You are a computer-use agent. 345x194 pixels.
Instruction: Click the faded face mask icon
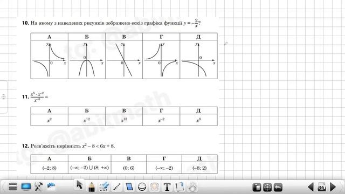[155, 187]
